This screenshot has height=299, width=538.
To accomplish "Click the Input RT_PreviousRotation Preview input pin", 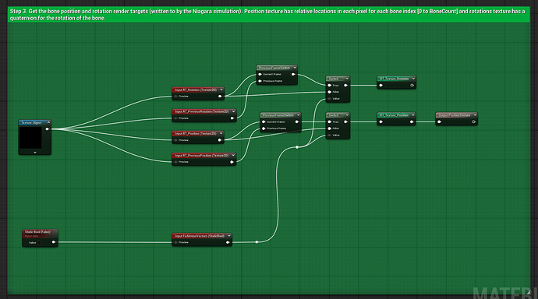I will tap(175, 118).
